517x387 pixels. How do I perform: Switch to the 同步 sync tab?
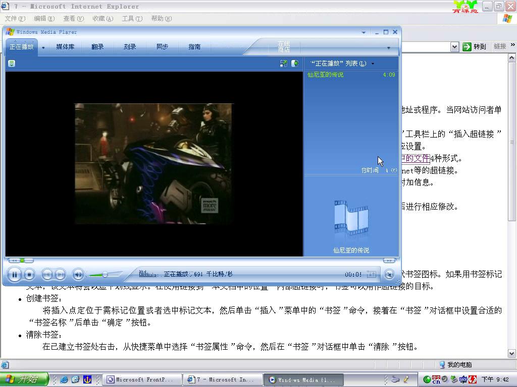162,47
